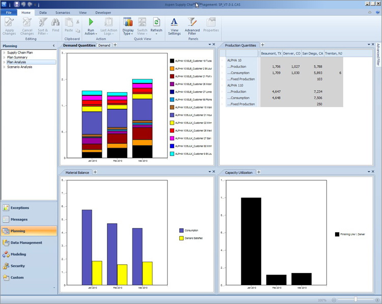This screenshot has height=304, width=382.
Task: Click the San Diego, CA column header
Action: point(313,53)
